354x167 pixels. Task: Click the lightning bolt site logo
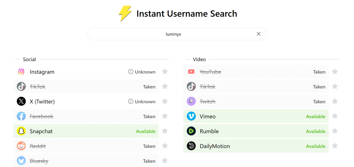point(125,14)
